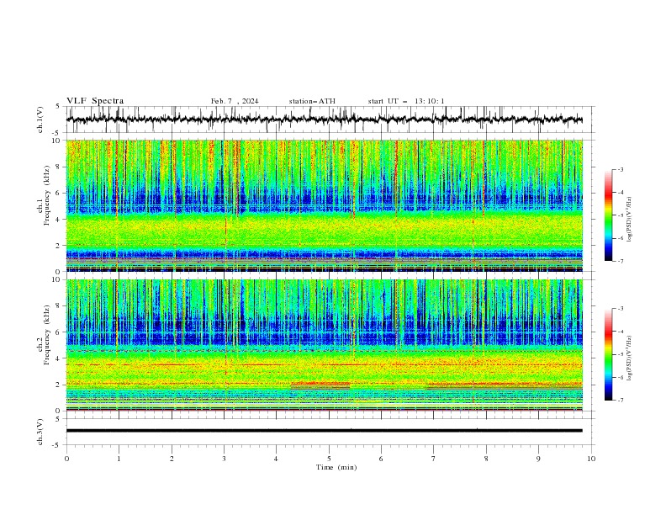Screen dimensions: 666x515
Task: Click the "4" kHz tick on ch.2 frequency axis
Action: tap(59, 358)
